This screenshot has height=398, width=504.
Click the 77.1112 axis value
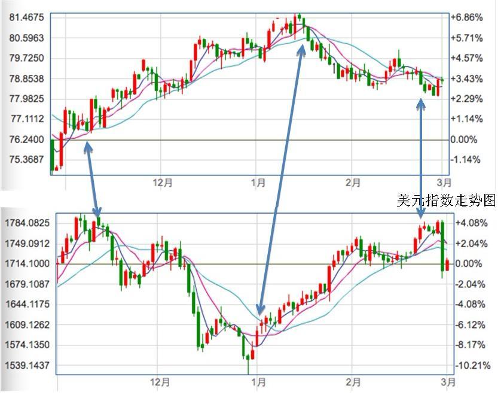28,119
